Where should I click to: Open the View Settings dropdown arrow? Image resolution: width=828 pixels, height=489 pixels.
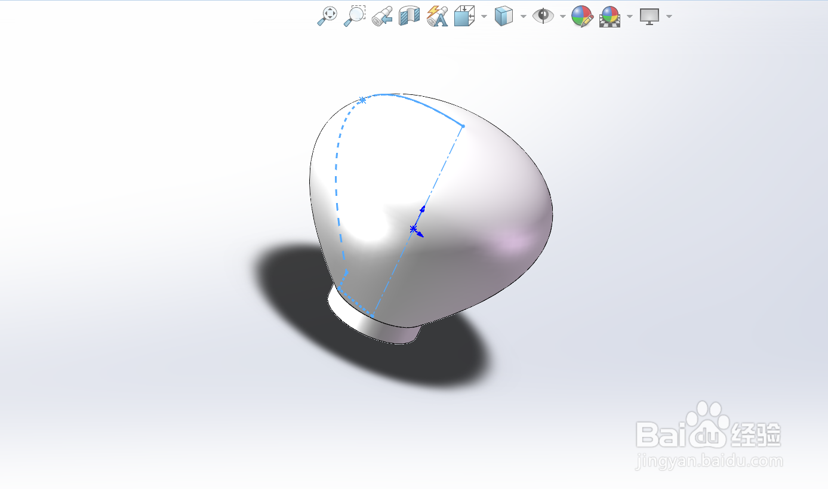669,16
